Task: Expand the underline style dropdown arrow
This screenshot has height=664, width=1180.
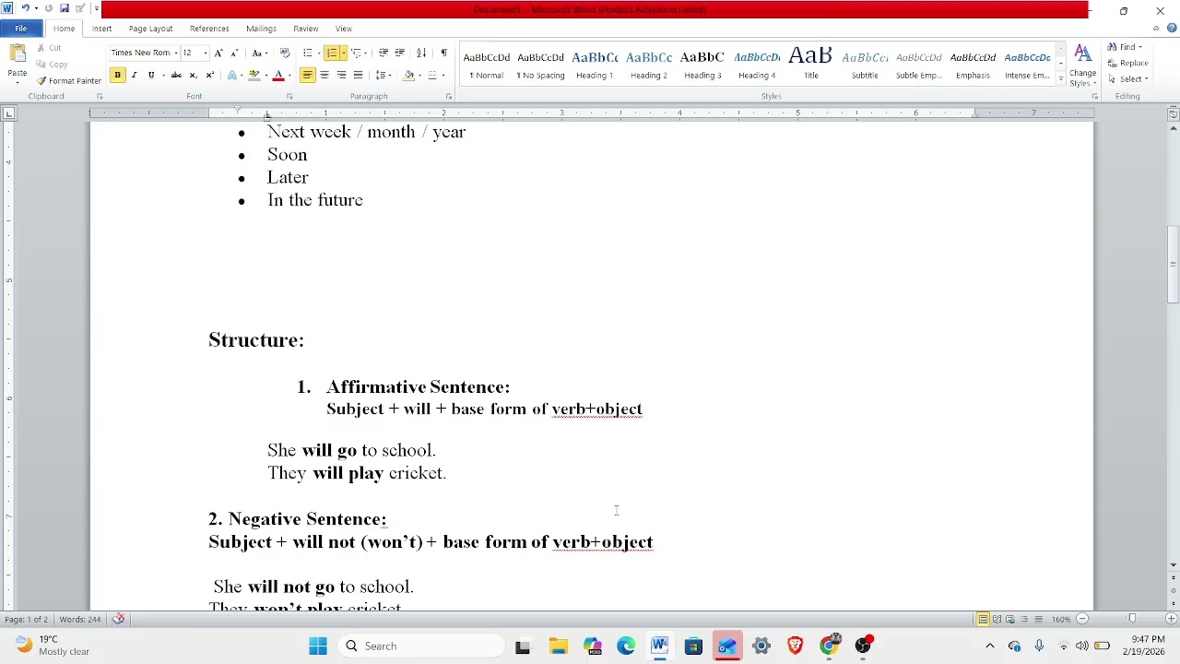Action: (x=162, y=75)
